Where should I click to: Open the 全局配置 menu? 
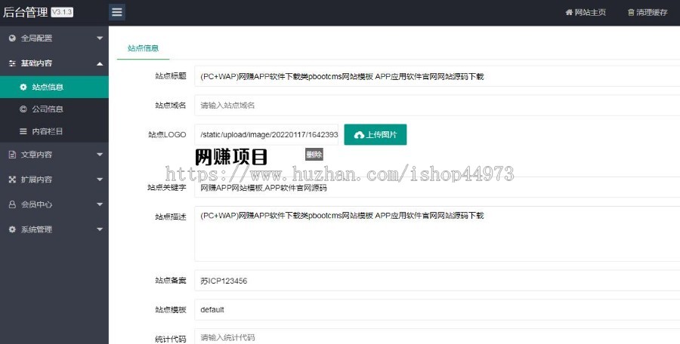tap(54, 38)
